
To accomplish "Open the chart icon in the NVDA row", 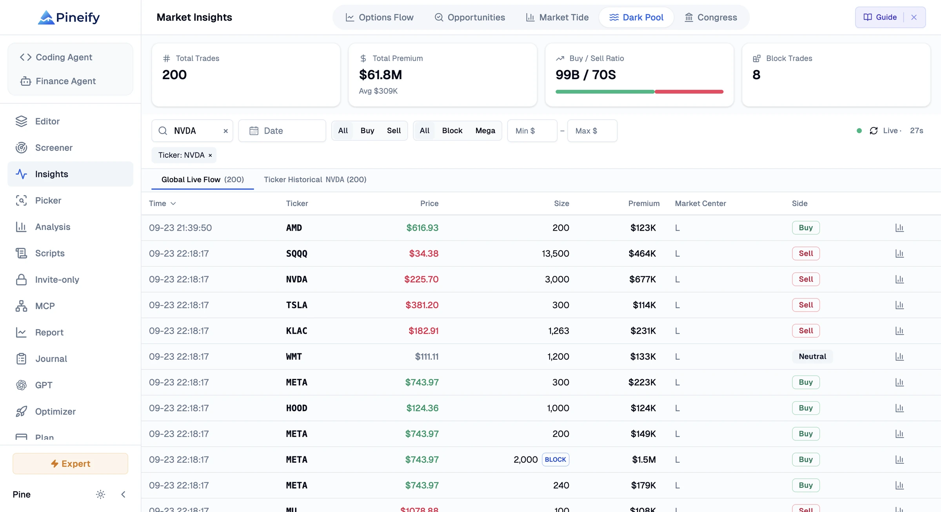I will (899, 279).
